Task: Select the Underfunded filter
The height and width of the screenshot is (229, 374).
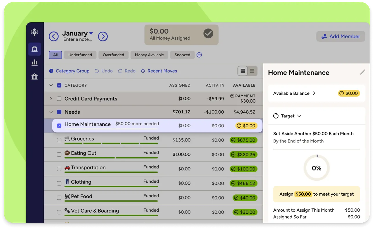Action: (x=80, y=55)
